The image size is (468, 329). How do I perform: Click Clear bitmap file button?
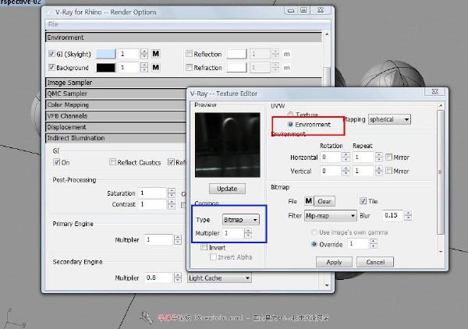[x=324, y=201]
